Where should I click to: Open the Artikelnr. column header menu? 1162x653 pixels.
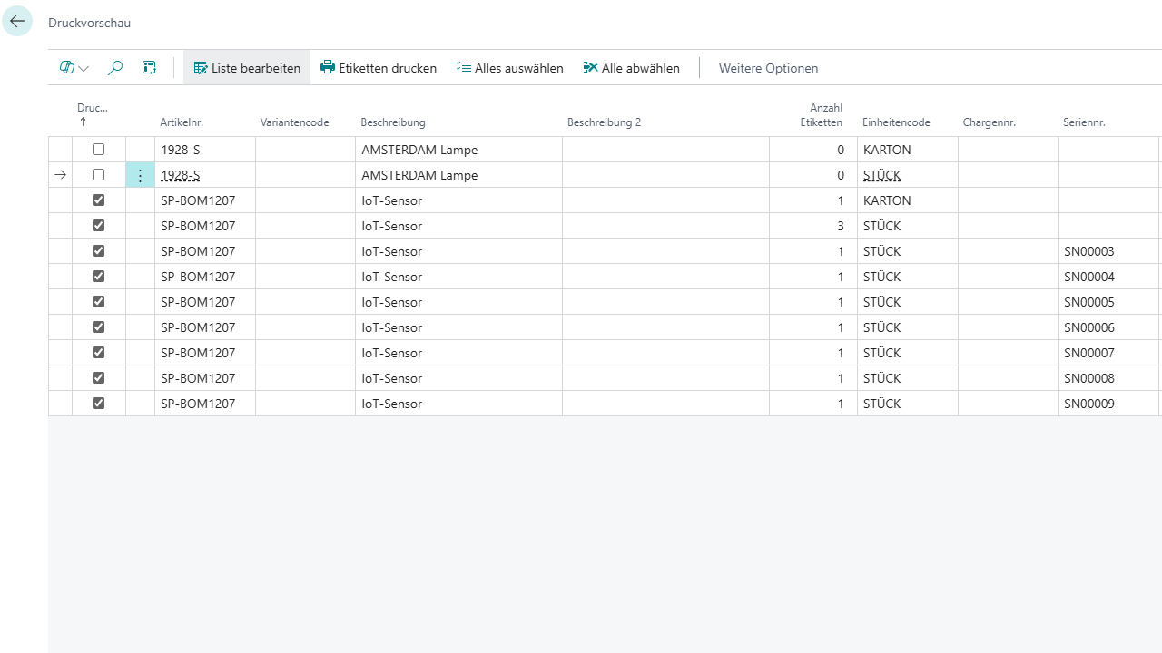click(x=182, y=122)
